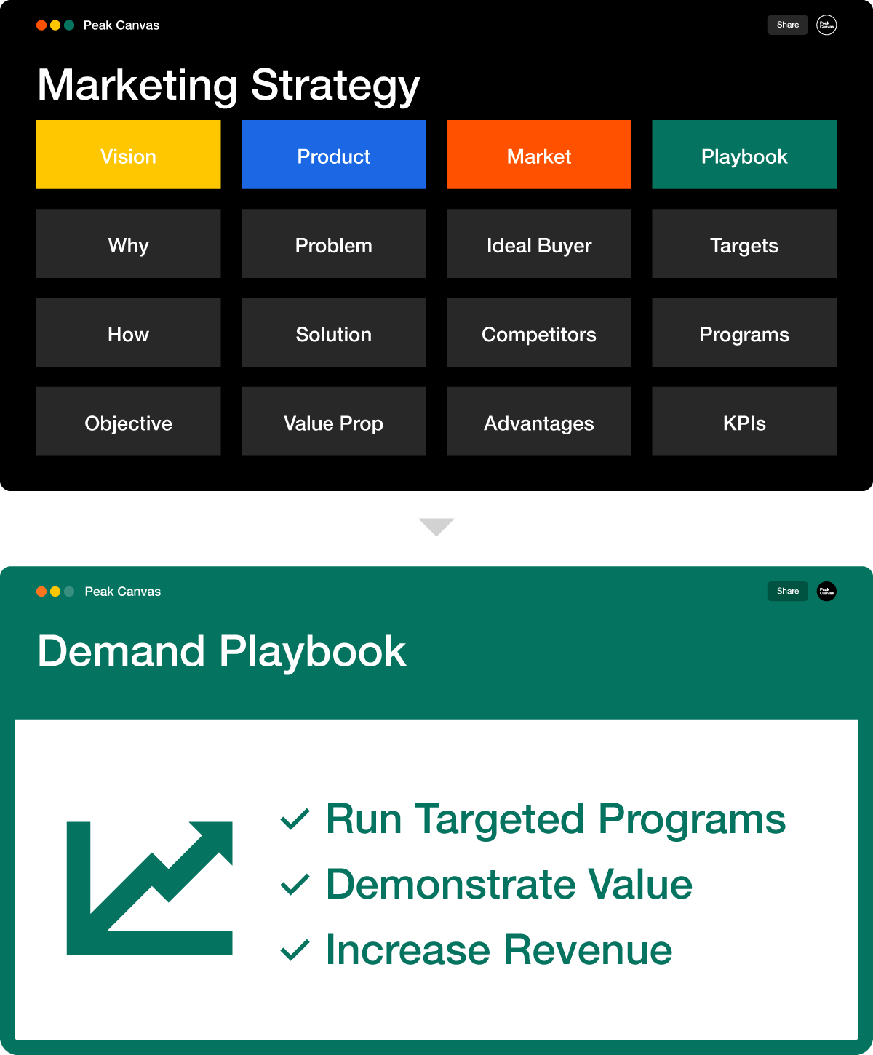Select the orange Market category tile
873x1055 pixels.
(539, 155)
